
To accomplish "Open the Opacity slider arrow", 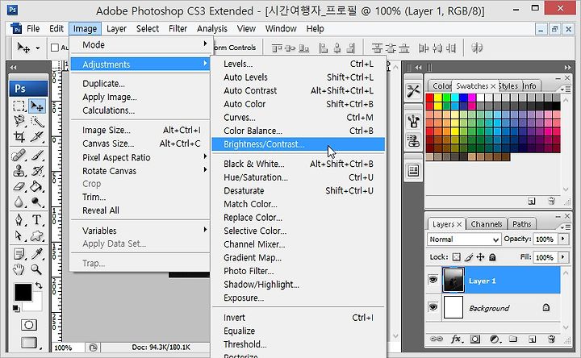I will click(x=563, y=239).
